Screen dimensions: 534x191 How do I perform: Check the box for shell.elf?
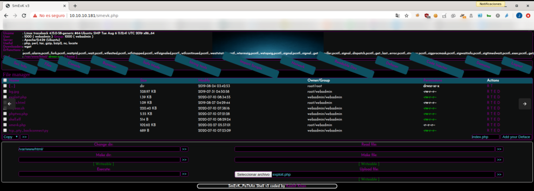pyautogui.click(x=5, y=119)
